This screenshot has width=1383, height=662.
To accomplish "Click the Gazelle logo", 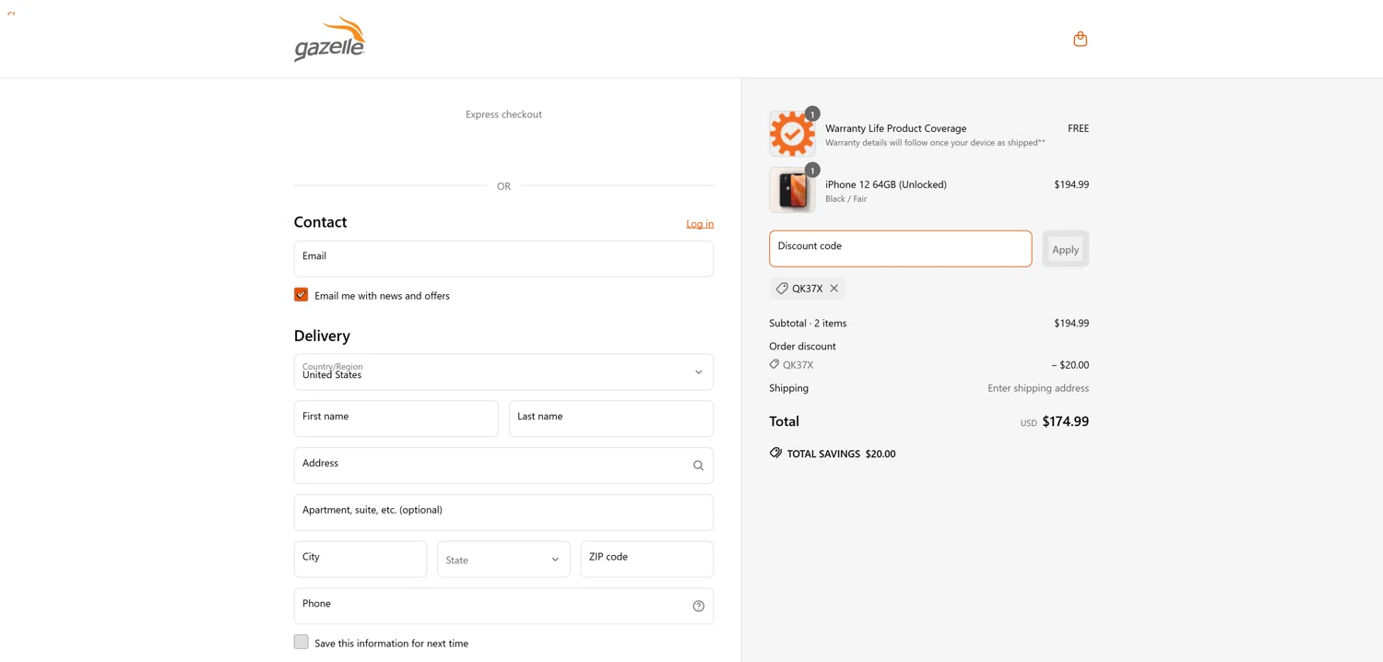I will [x=329, y=40].
